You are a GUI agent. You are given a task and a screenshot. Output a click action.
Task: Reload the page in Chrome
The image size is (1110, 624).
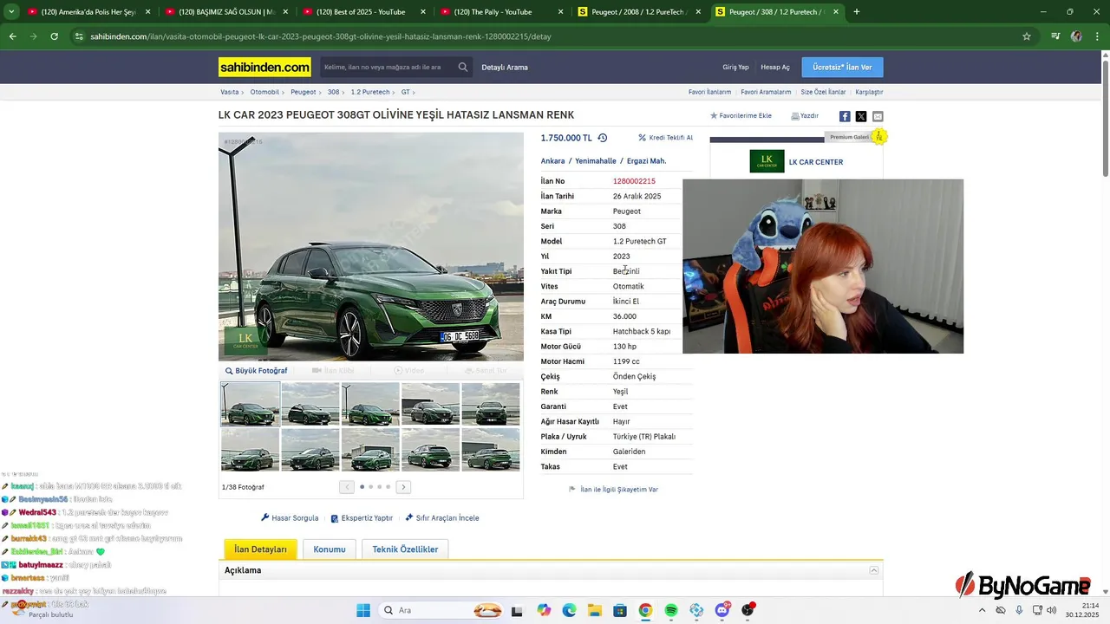coord(54,36)
